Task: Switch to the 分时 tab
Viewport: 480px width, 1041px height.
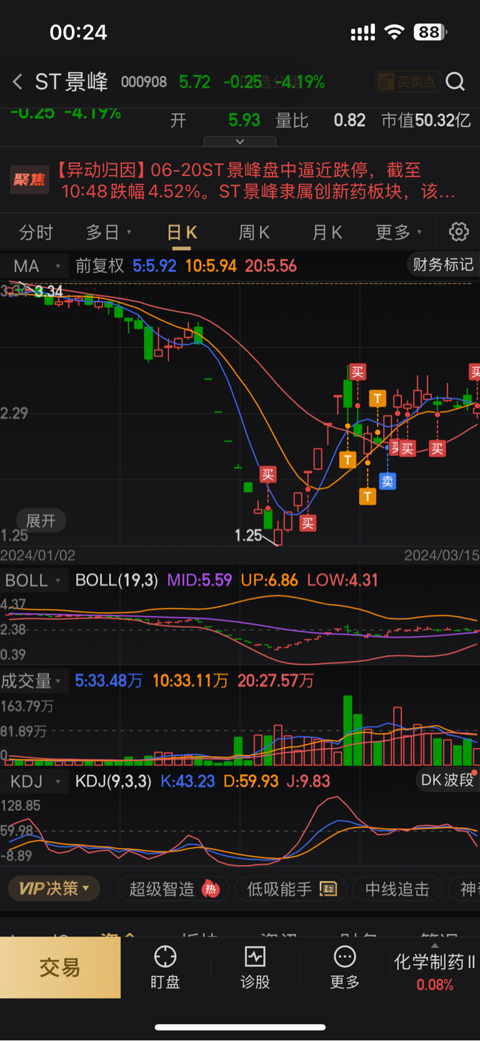Action: point(36,232)
